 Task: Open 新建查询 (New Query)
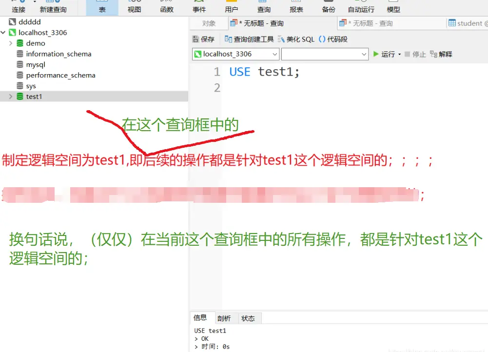pyautogui.click(x=53, y=7)
